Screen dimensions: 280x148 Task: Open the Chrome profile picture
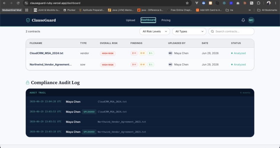click(x=269, y=3)
